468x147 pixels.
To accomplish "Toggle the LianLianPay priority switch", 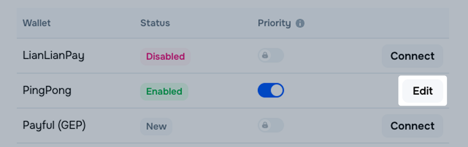I will pos(271,56).
